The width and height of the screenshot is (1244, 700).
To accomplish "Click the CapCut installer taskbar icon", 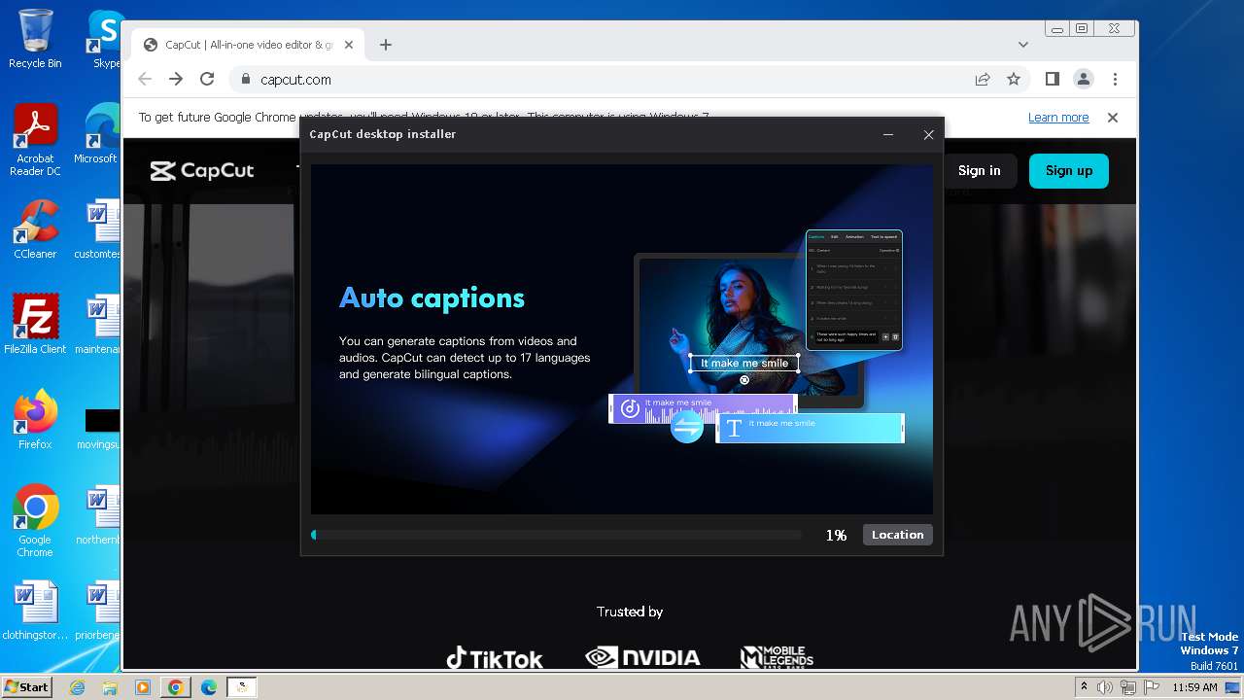I will pos(242,687).
